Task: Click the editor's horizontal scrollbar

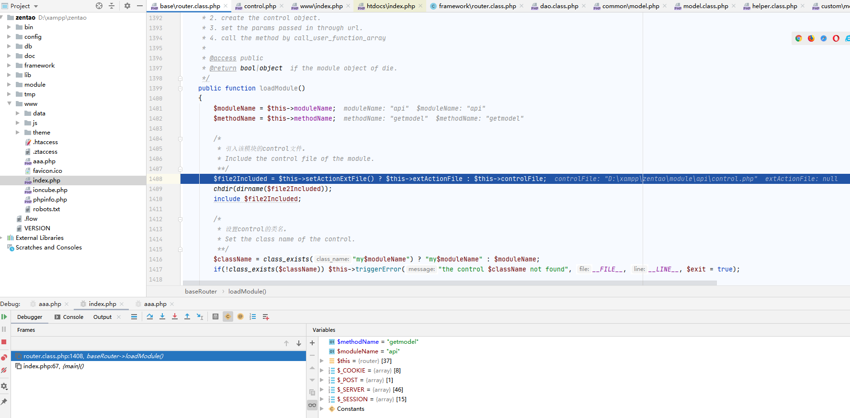Action: pos(449,283)
